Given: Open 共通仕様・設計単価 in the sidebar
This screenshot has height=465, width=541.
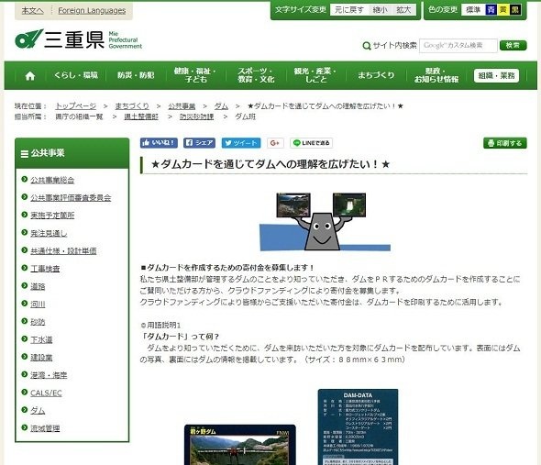Looking at the screenshot, I should 63,251.
